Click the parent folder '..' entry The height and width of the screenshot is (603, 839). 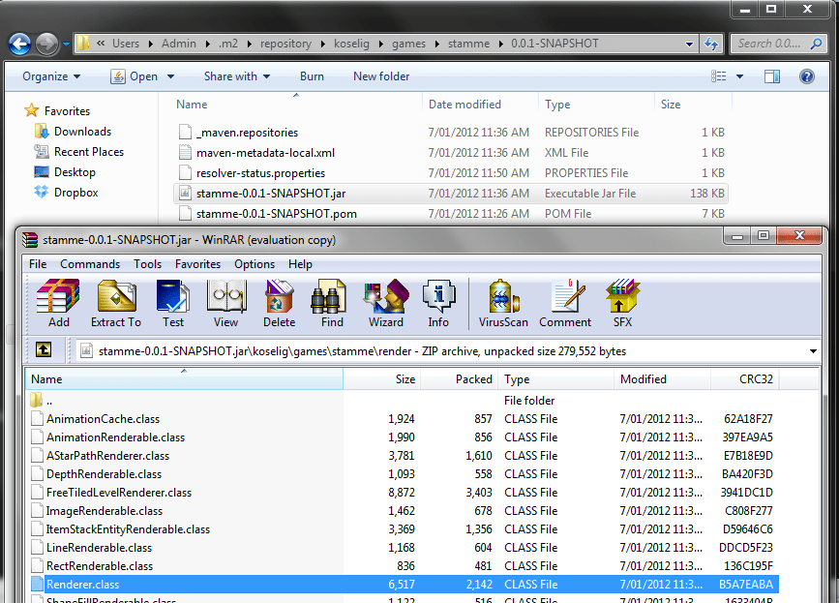pyautogui.click(x=404, y=400)
